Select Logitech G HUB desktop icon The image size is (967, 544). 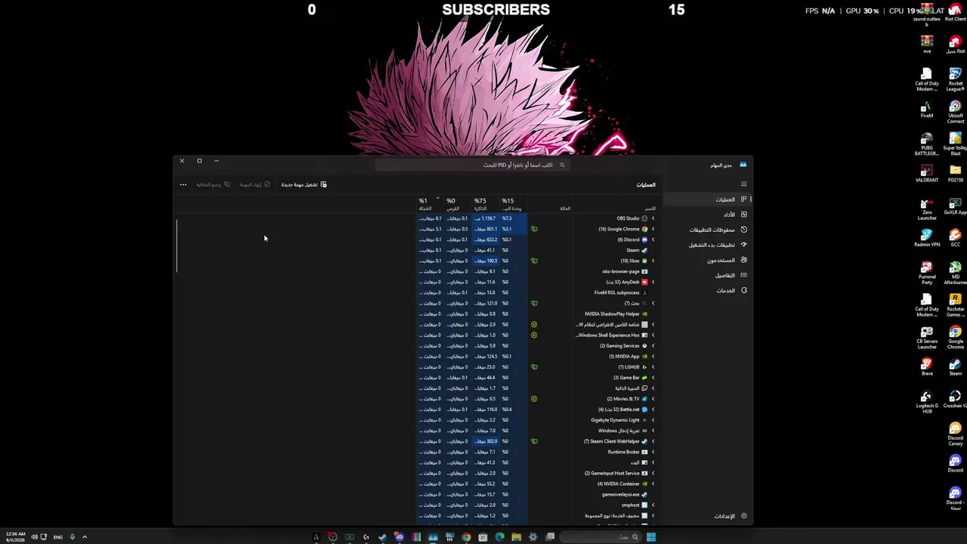pyautogui.click(x=927, y=403)
